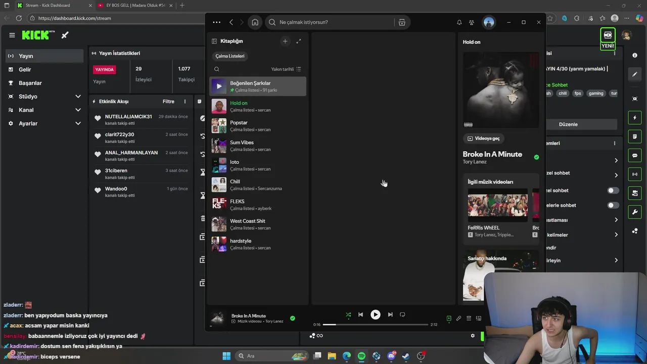The height and width of the screenshot is (364, 647).
Task: Create new playlist with plus button
Action: click(x=285, y=41)
